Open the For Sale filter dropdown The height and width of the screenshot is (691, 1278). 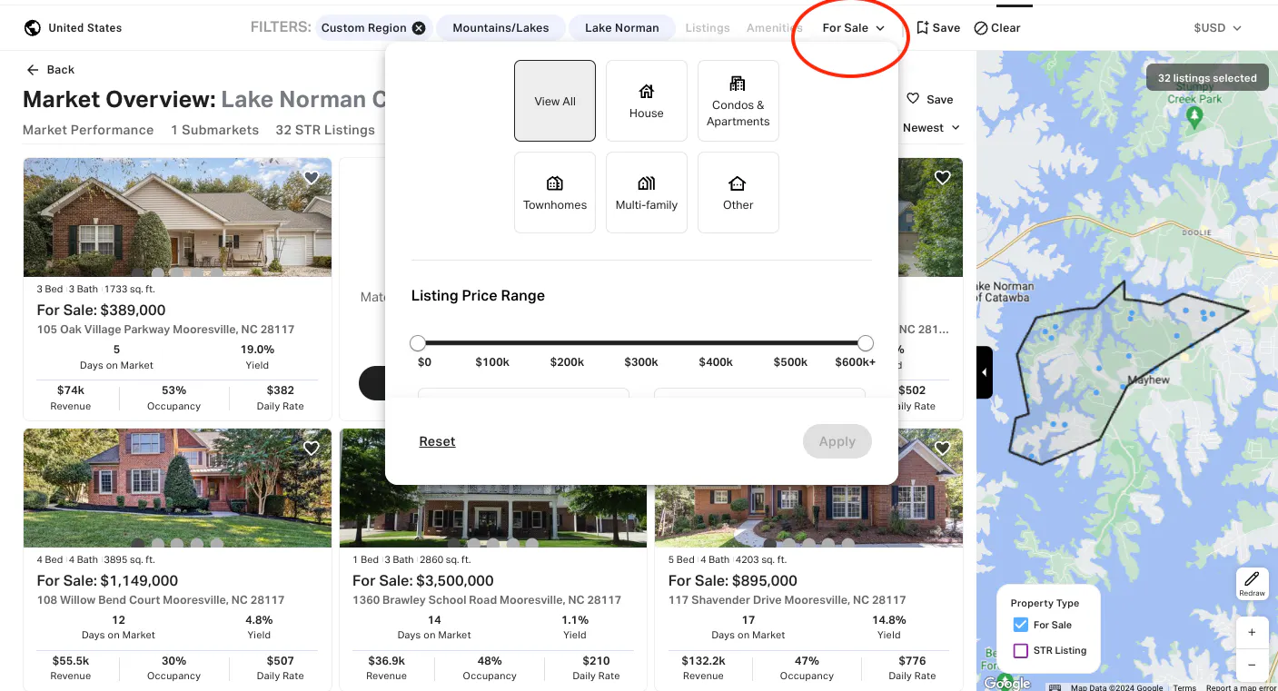point(853,28)
